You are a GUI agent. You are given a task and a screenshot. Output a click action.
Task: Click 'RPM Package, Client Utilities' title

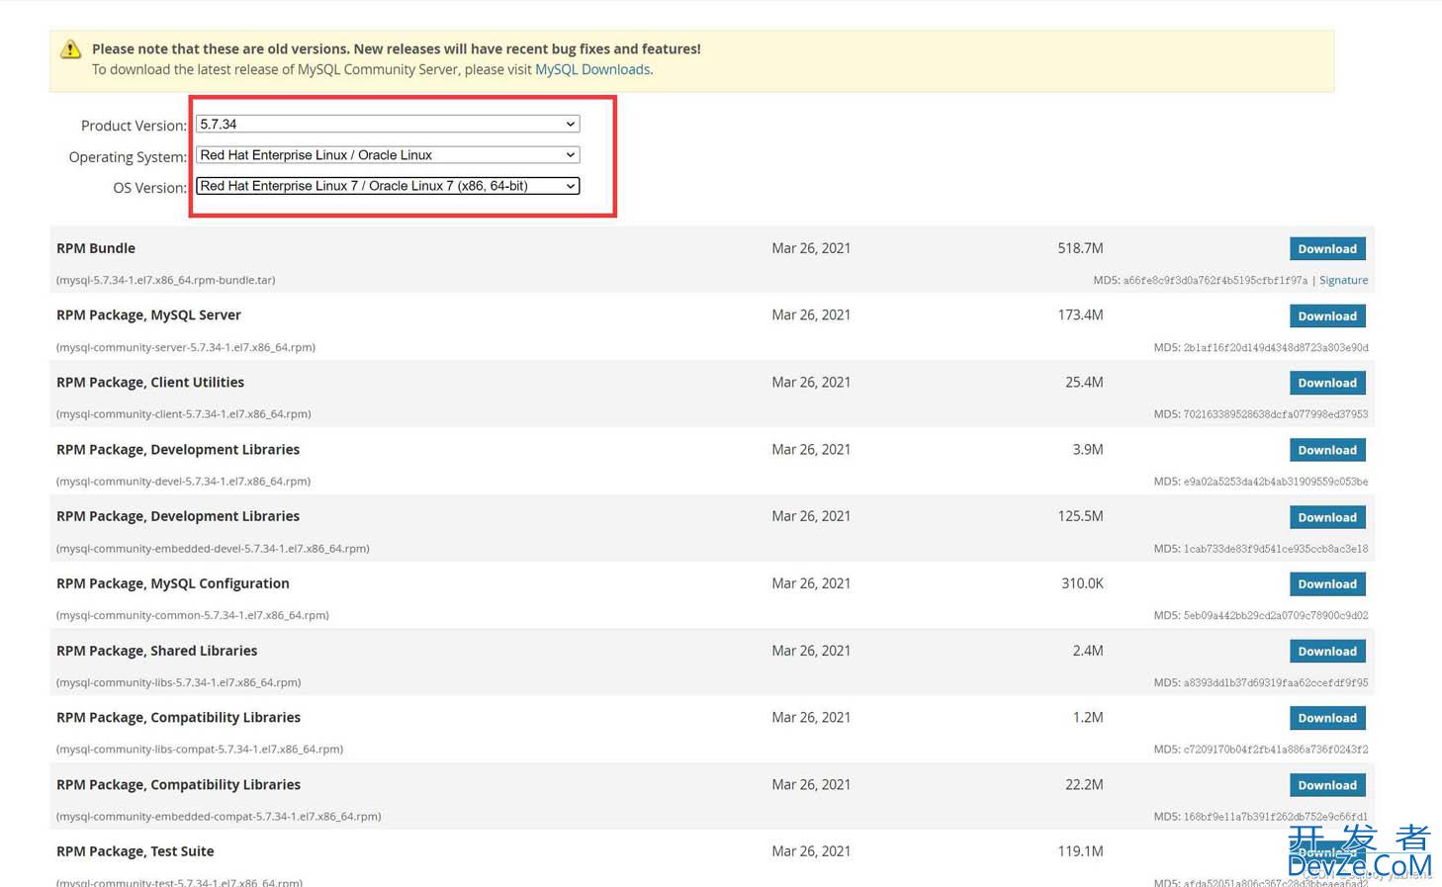[x=150, y=382]
